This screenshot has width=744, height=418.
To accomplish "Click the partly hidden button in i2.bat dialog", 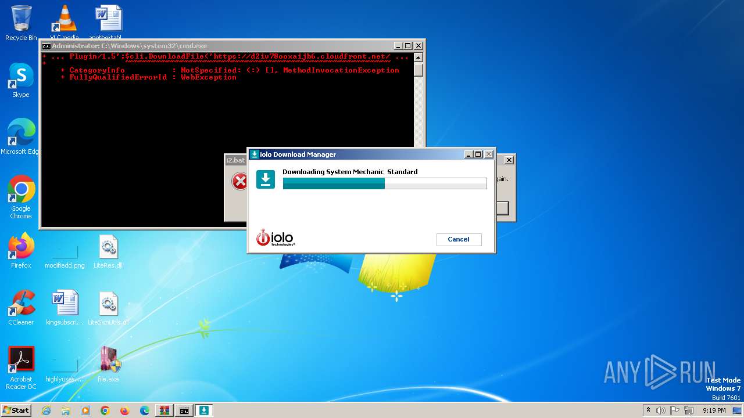I will point(503,208).
